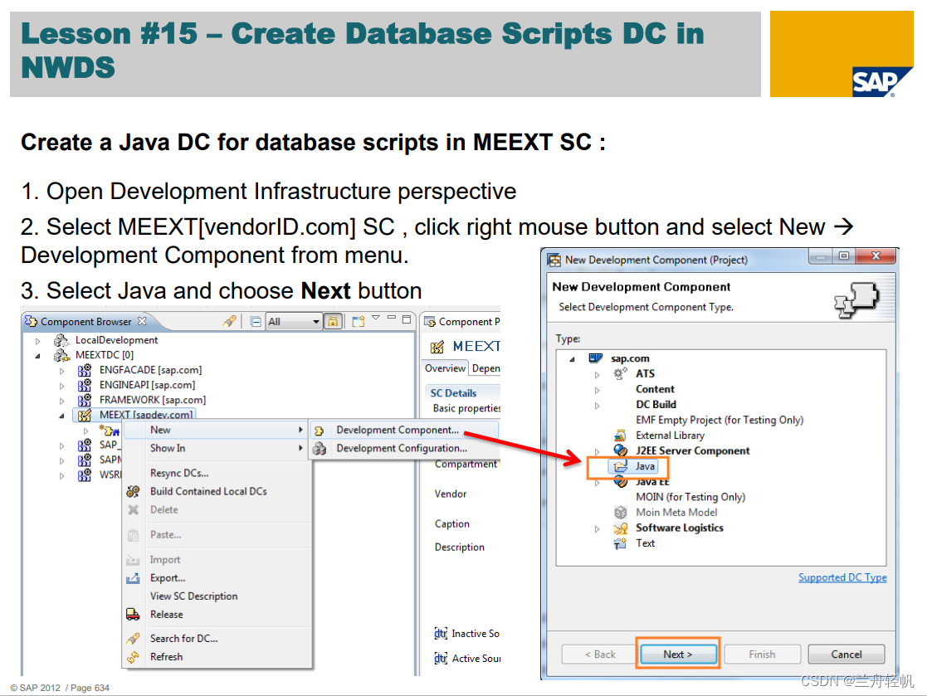Screen dimensions: 927x696
Task: Click the Search for DC... flashlight icon
Action: [x=133, y=639]
